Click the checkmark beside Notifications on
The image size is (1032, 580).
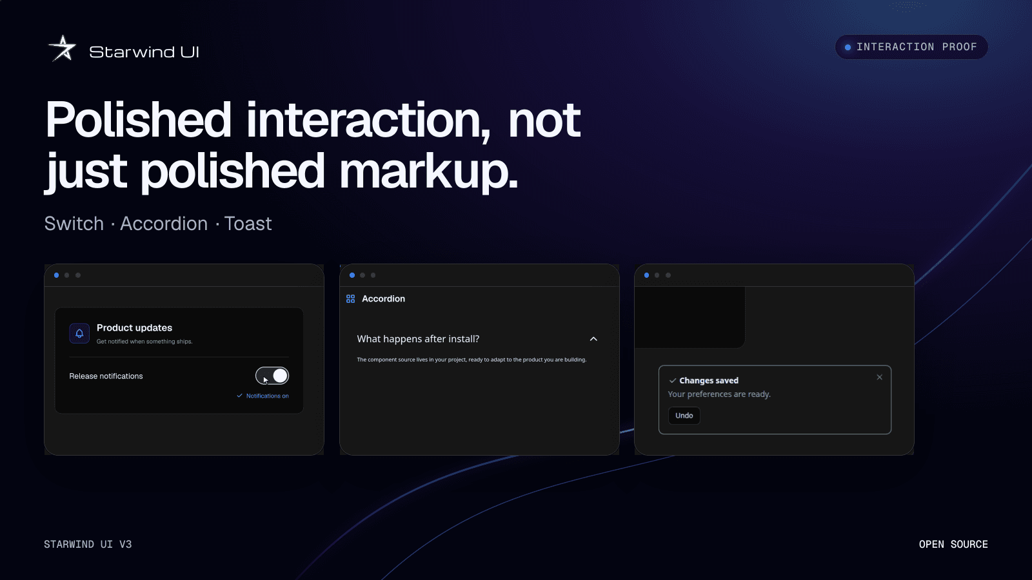pos(240,396)
